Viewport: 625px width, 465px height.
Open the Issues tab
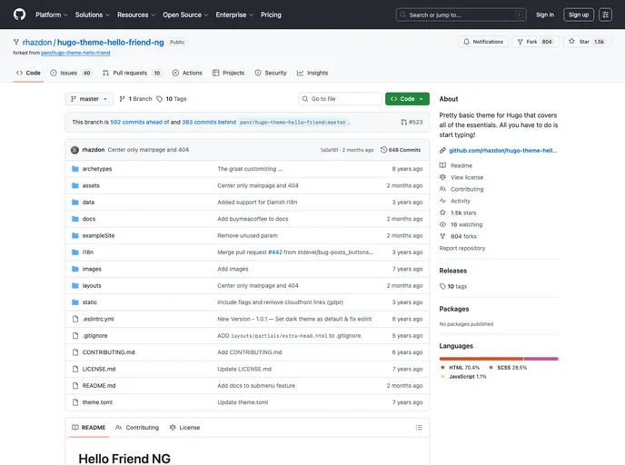tap(71, 73)
